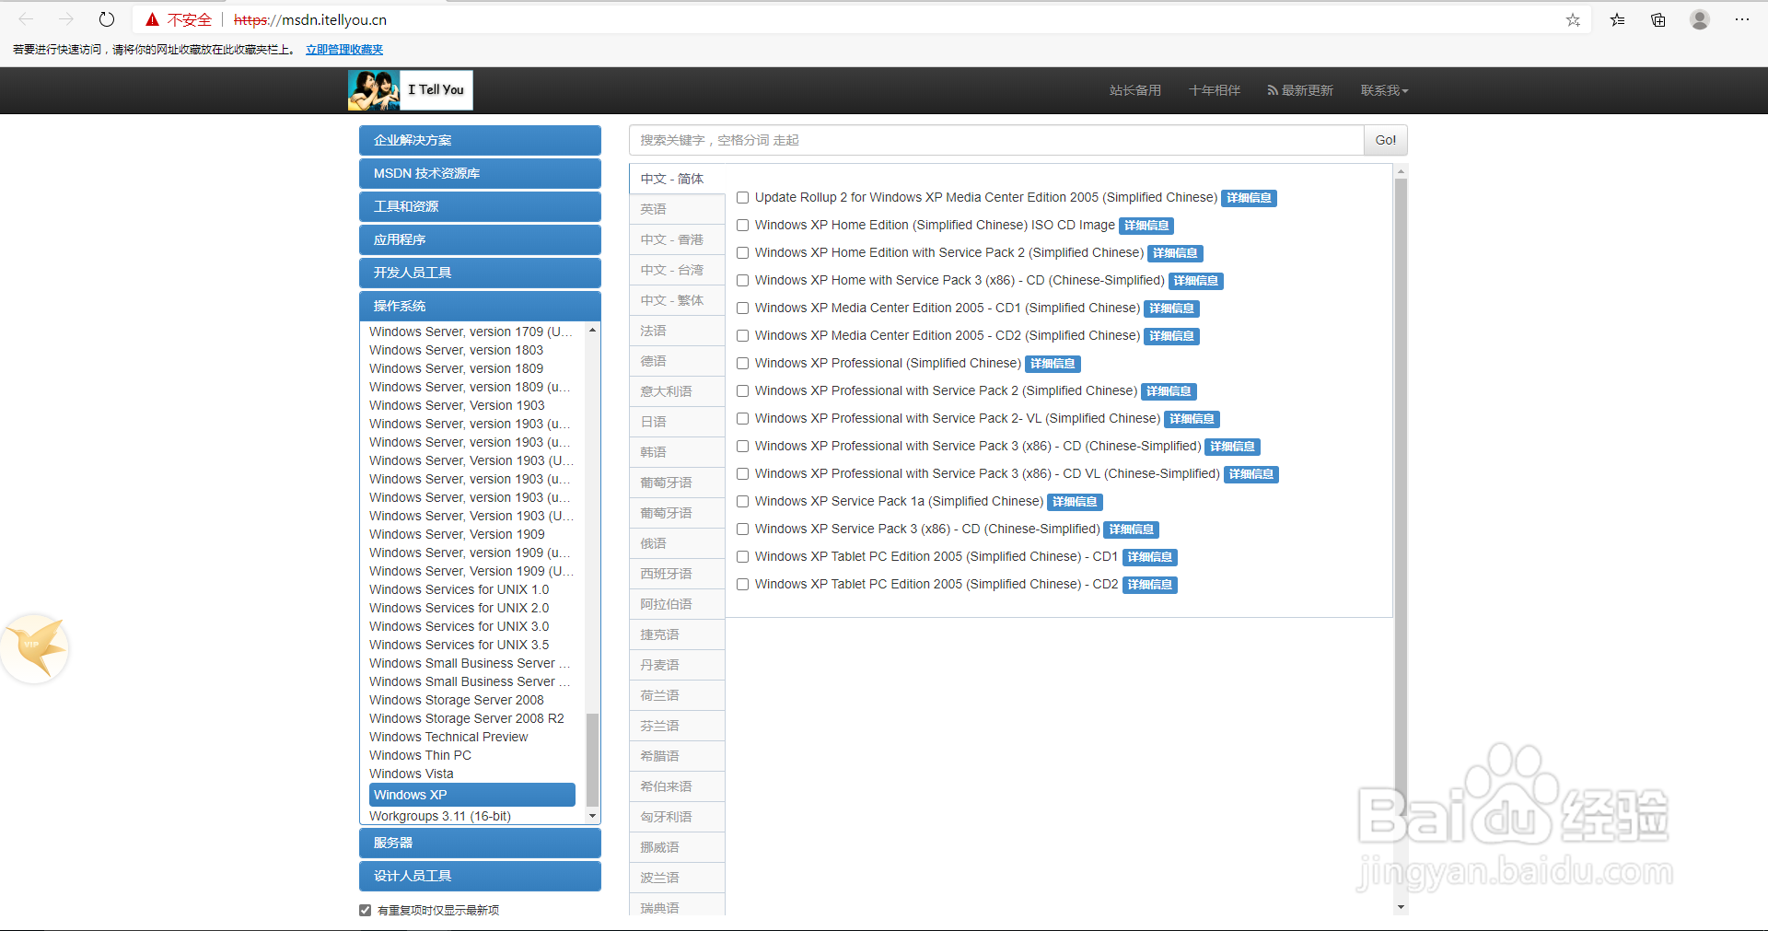Show 详细信息 for XP Service Pack 3 CD
Image resolution: width=1768 pixels, height=931 pixels.
point(1132,530)
